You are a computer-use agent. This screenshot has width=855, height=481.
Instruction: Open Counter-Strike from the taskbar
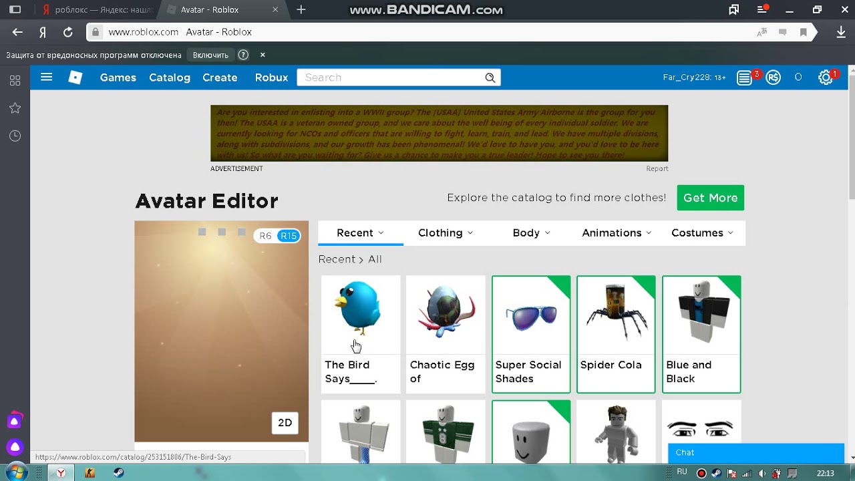point(90,473)
